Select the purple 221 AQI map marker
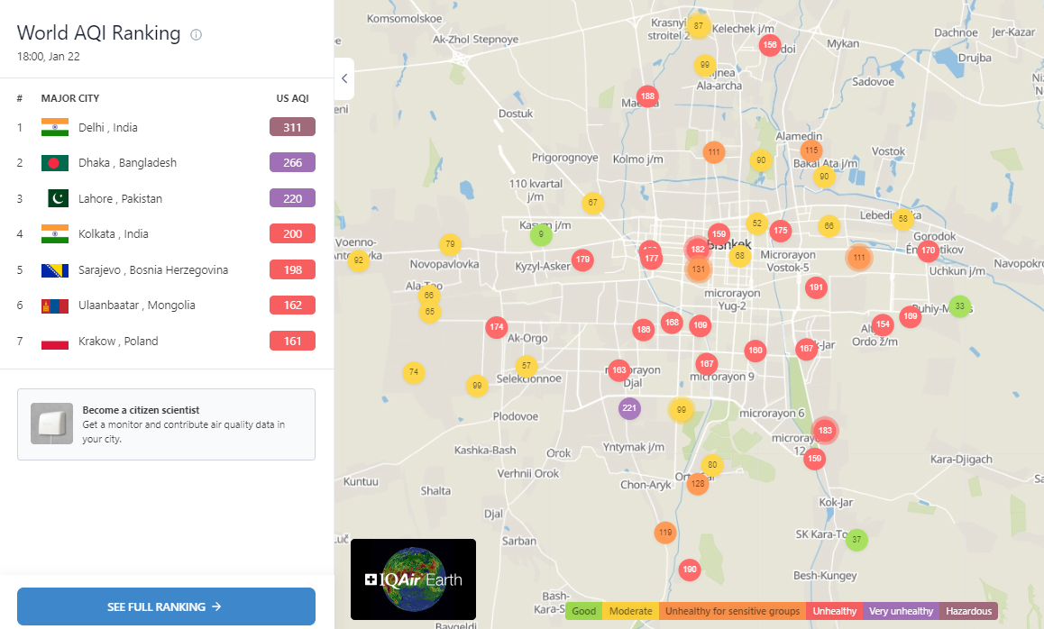This screenshot has width=1044, height=629. (x=629, y=408)
